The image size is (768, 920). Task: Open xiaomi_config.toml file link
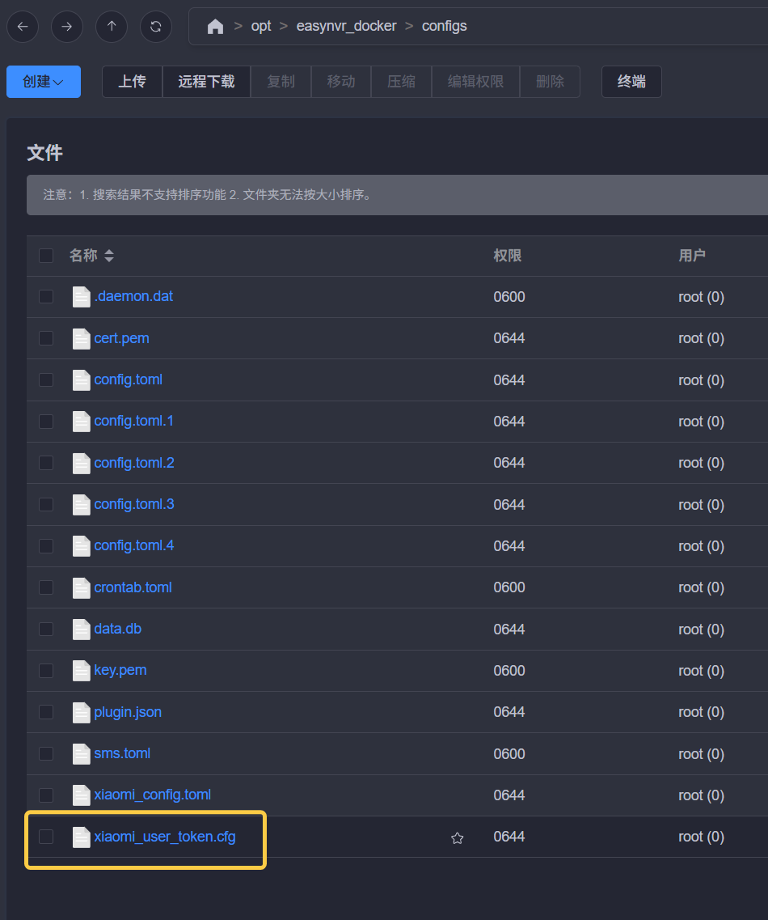tap(153, 795)
